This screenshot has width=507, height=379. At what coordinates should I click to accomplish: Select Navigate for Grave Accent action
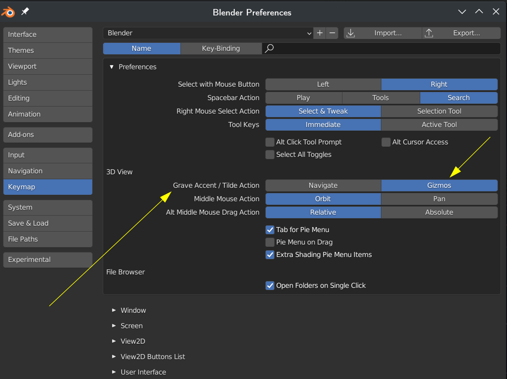point(323,185)
